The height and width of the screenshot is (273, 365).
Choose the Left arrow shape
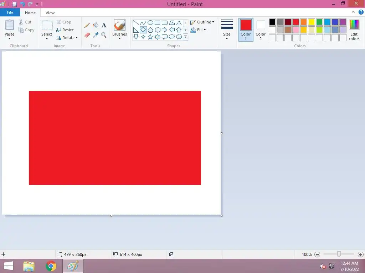(172, 30)
